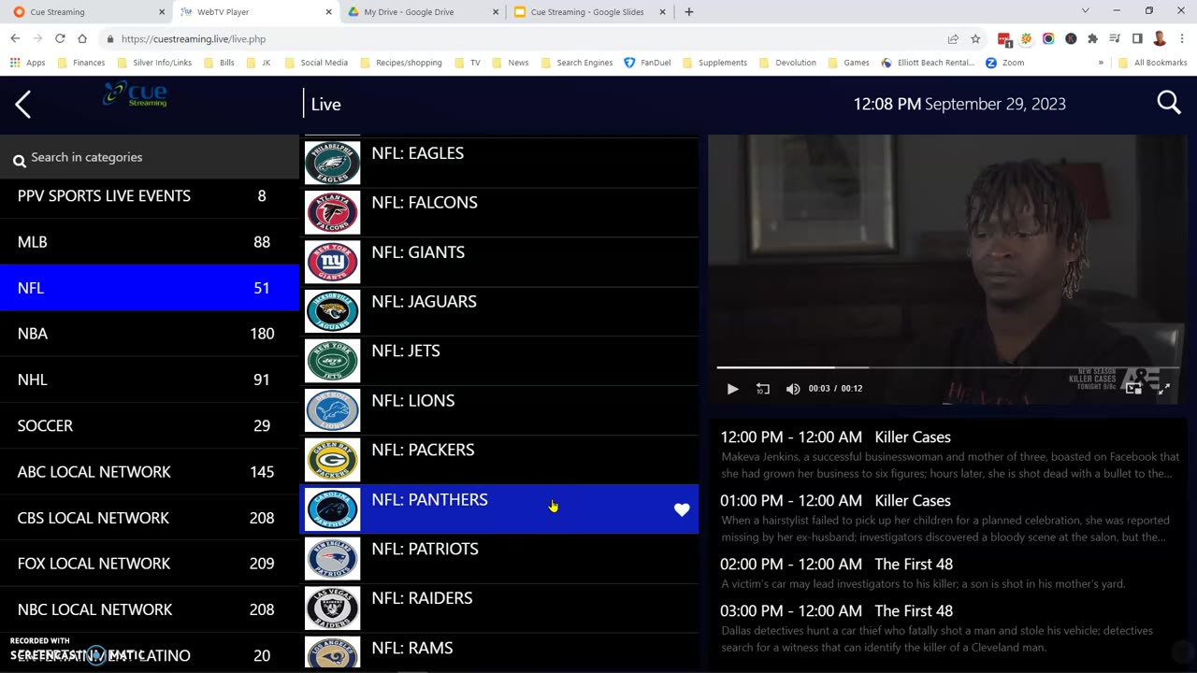This screenshot has height=673, width=1197.
Task: Open the Chrome extensions puzzle menu
Action: tap(1092, 38)
